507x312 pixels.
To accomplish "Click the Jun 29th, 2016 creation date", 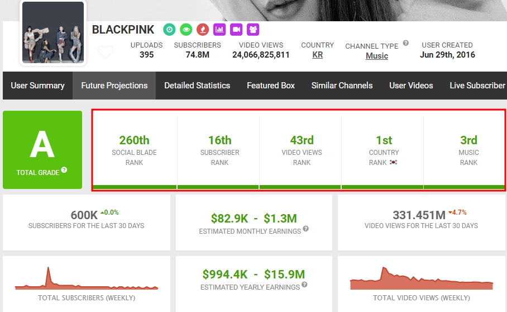I will [447, 55].
